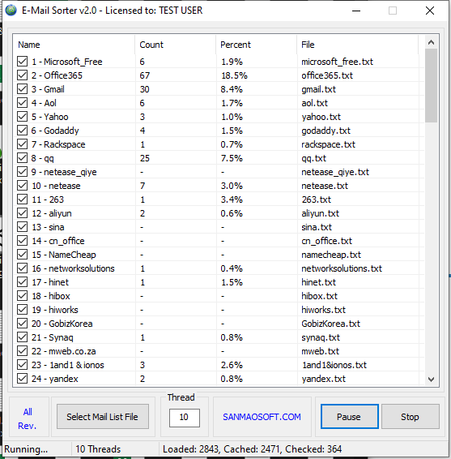
Task: Toggle the Office365 checkbox
Action: (22, 75)
